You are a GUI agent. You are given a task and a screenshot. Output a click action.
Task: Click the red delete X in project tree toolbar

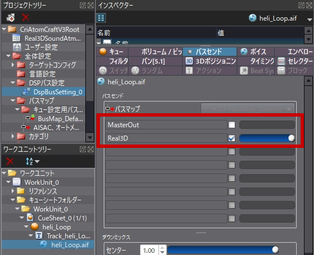[26, 17]
